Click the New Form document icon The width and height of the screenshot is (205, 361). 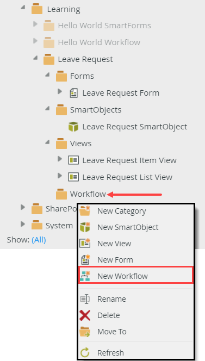pos(86,259)
